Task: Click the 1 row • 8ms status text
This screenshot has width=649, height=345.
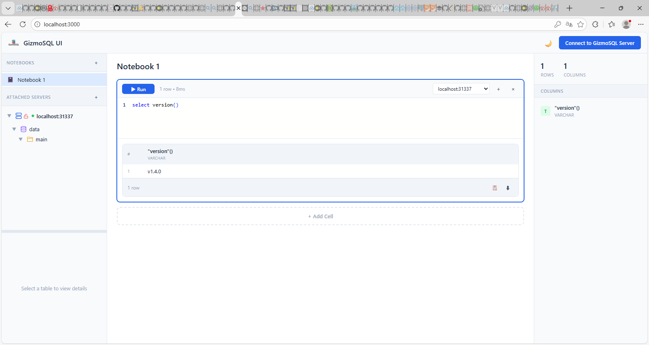Action: (x=172, y=89)
